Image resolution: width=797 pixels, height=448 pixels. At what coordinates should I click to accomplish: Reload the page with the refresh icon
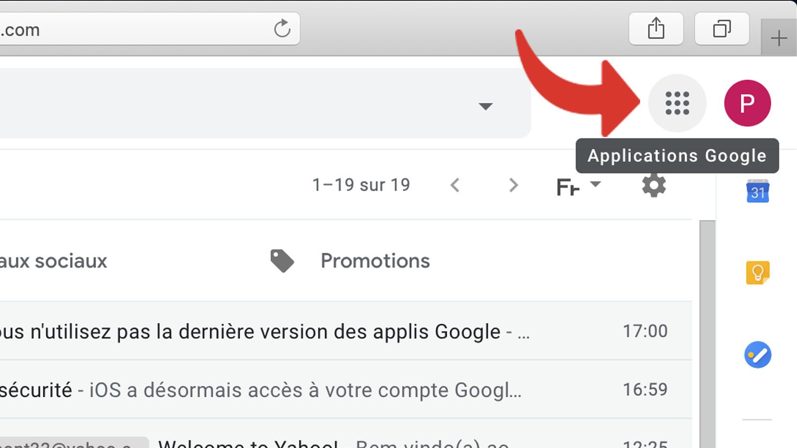coord(282,29)
